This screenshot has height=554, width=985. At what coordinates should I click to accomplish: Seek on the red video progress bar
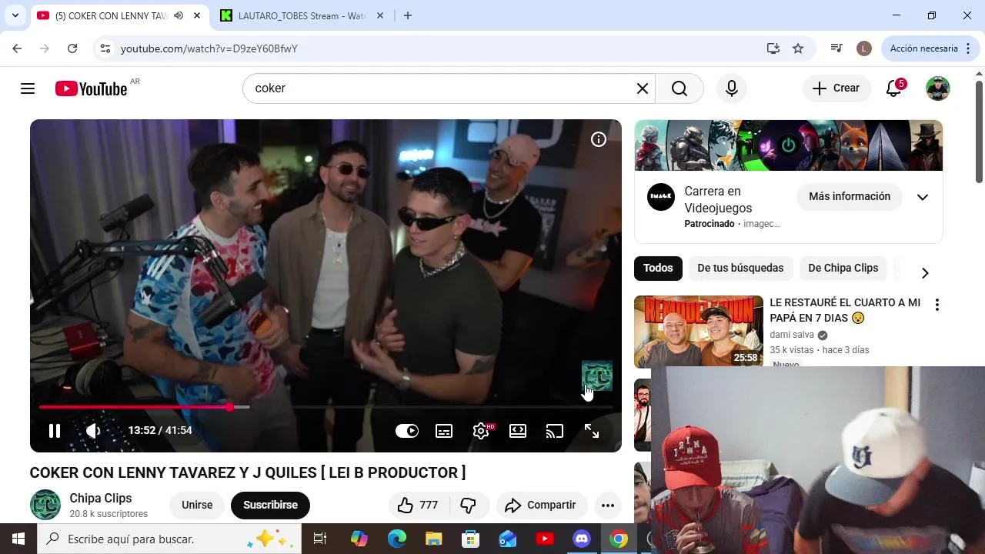tap(326, 407)
